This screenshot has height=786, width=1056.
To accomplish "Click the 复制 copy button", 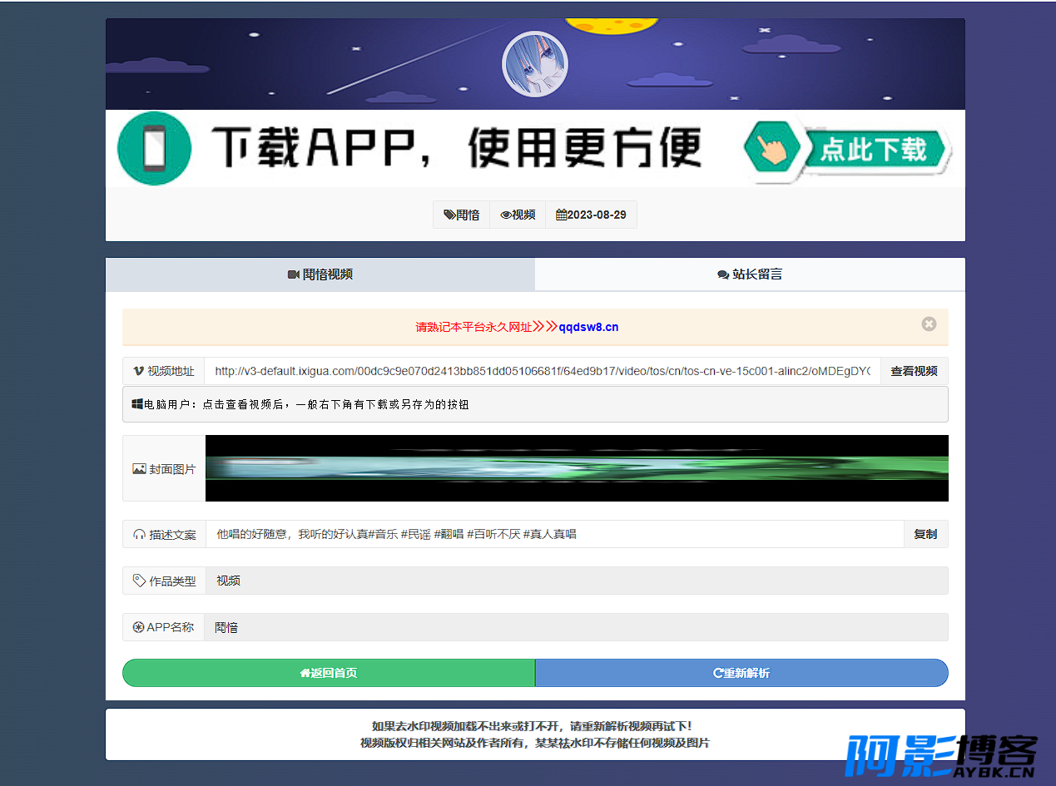I will [x=925, y=534].
